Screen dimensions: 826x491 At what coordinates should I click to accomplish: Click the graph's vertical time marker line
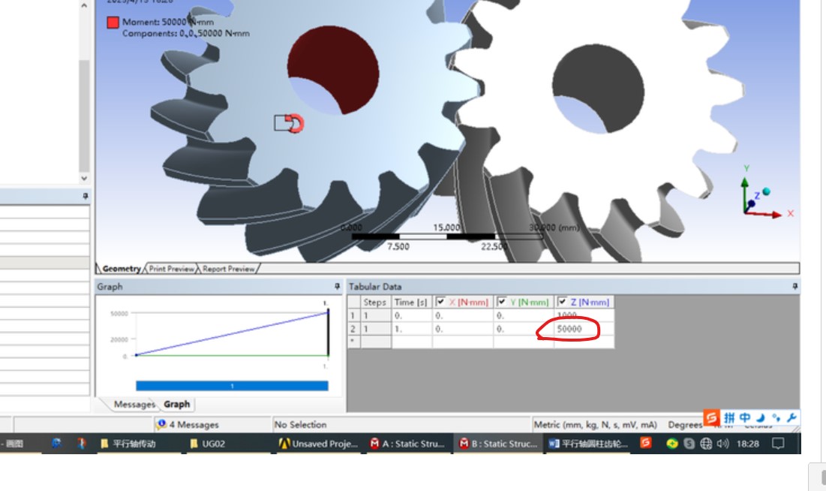pyautogui.click(x=328, y=333)
